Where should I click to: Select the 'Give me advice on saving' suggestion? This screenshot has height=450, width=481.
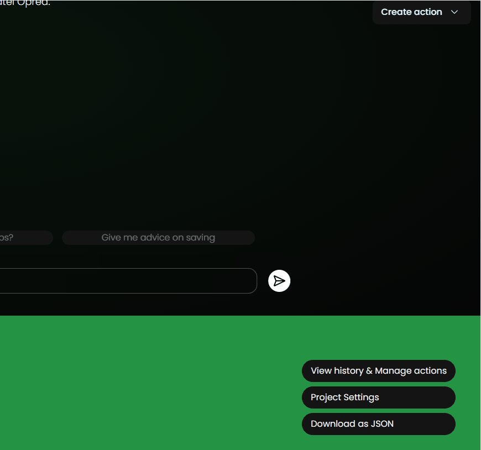pyautogui.click(x=158, y=237)
